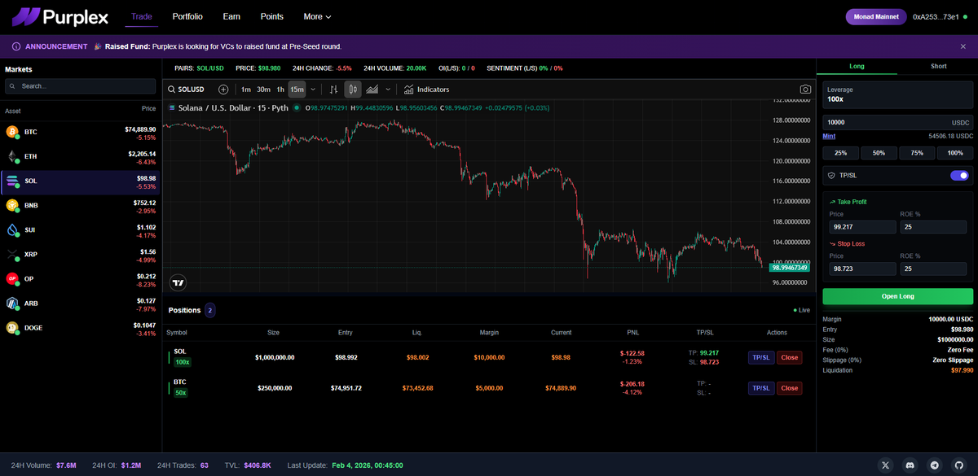Select OP in the markets list

(x=81, y=278)
